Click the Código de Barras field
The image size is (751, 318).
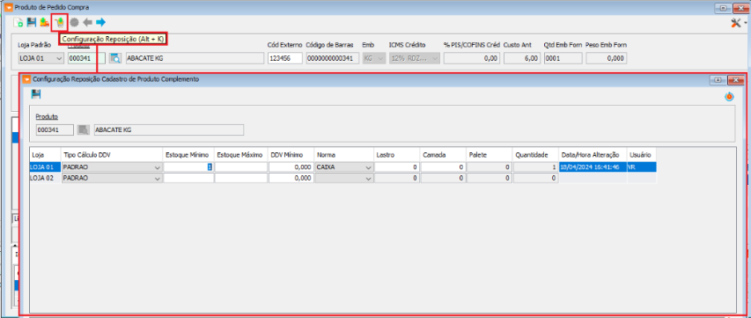(x=333, y=58)
